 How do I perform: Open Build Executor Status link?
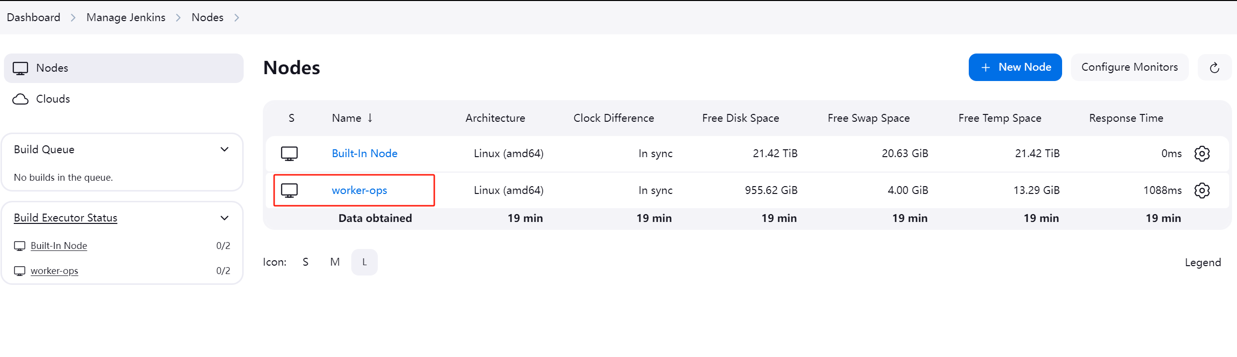(x=65, y=218)
